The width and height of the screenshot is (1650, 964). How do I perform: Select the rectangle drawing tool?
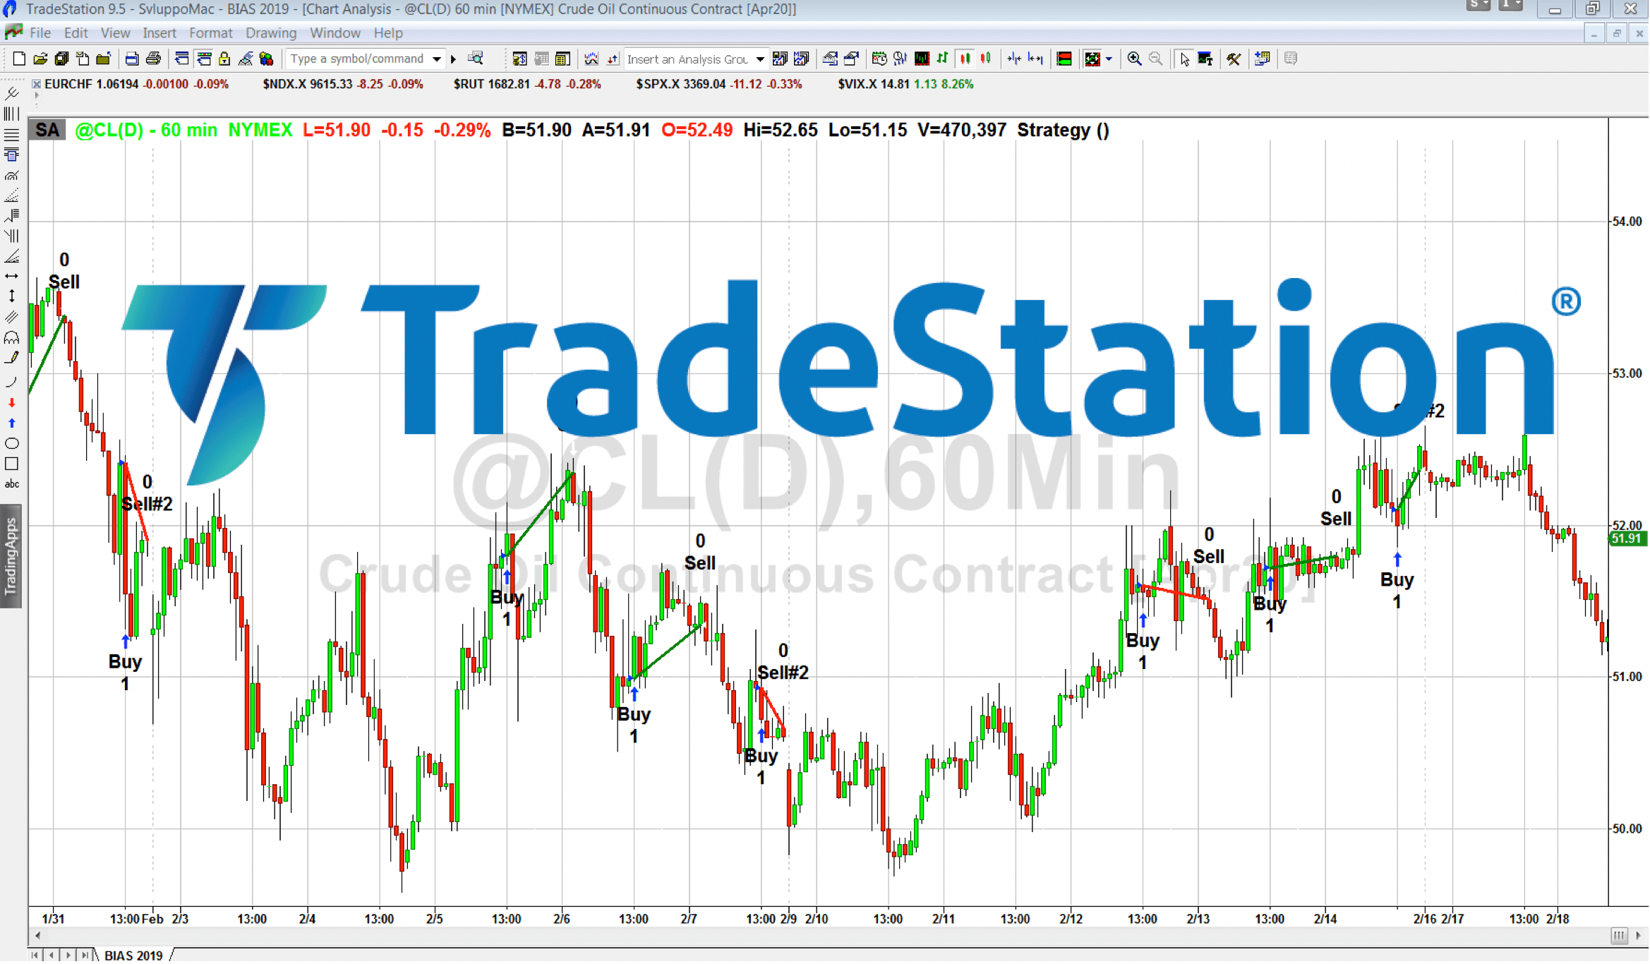click(12, 464)
